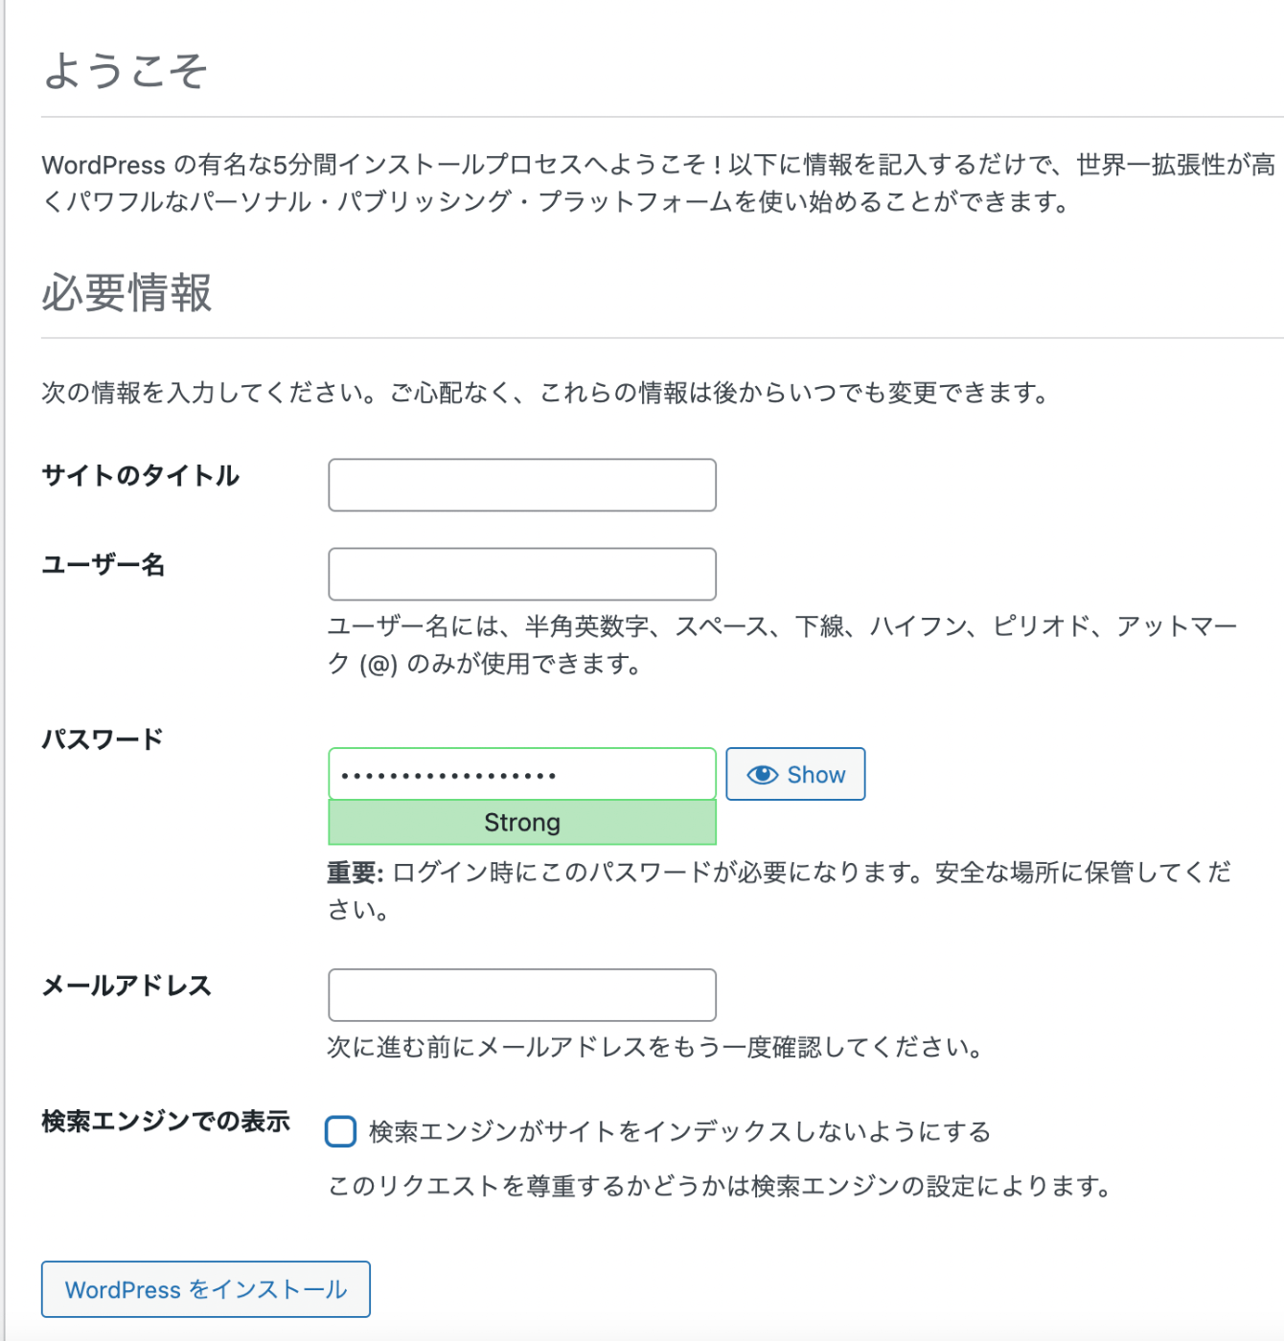Click the WordPress をインストール button
Image resolution: width=1284 pixels, height=1341 pixels.
[205, 1289]
